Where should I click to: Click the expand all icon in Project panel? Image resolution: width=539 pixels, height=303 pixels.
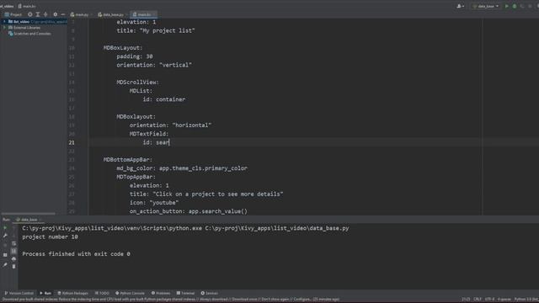38,14
